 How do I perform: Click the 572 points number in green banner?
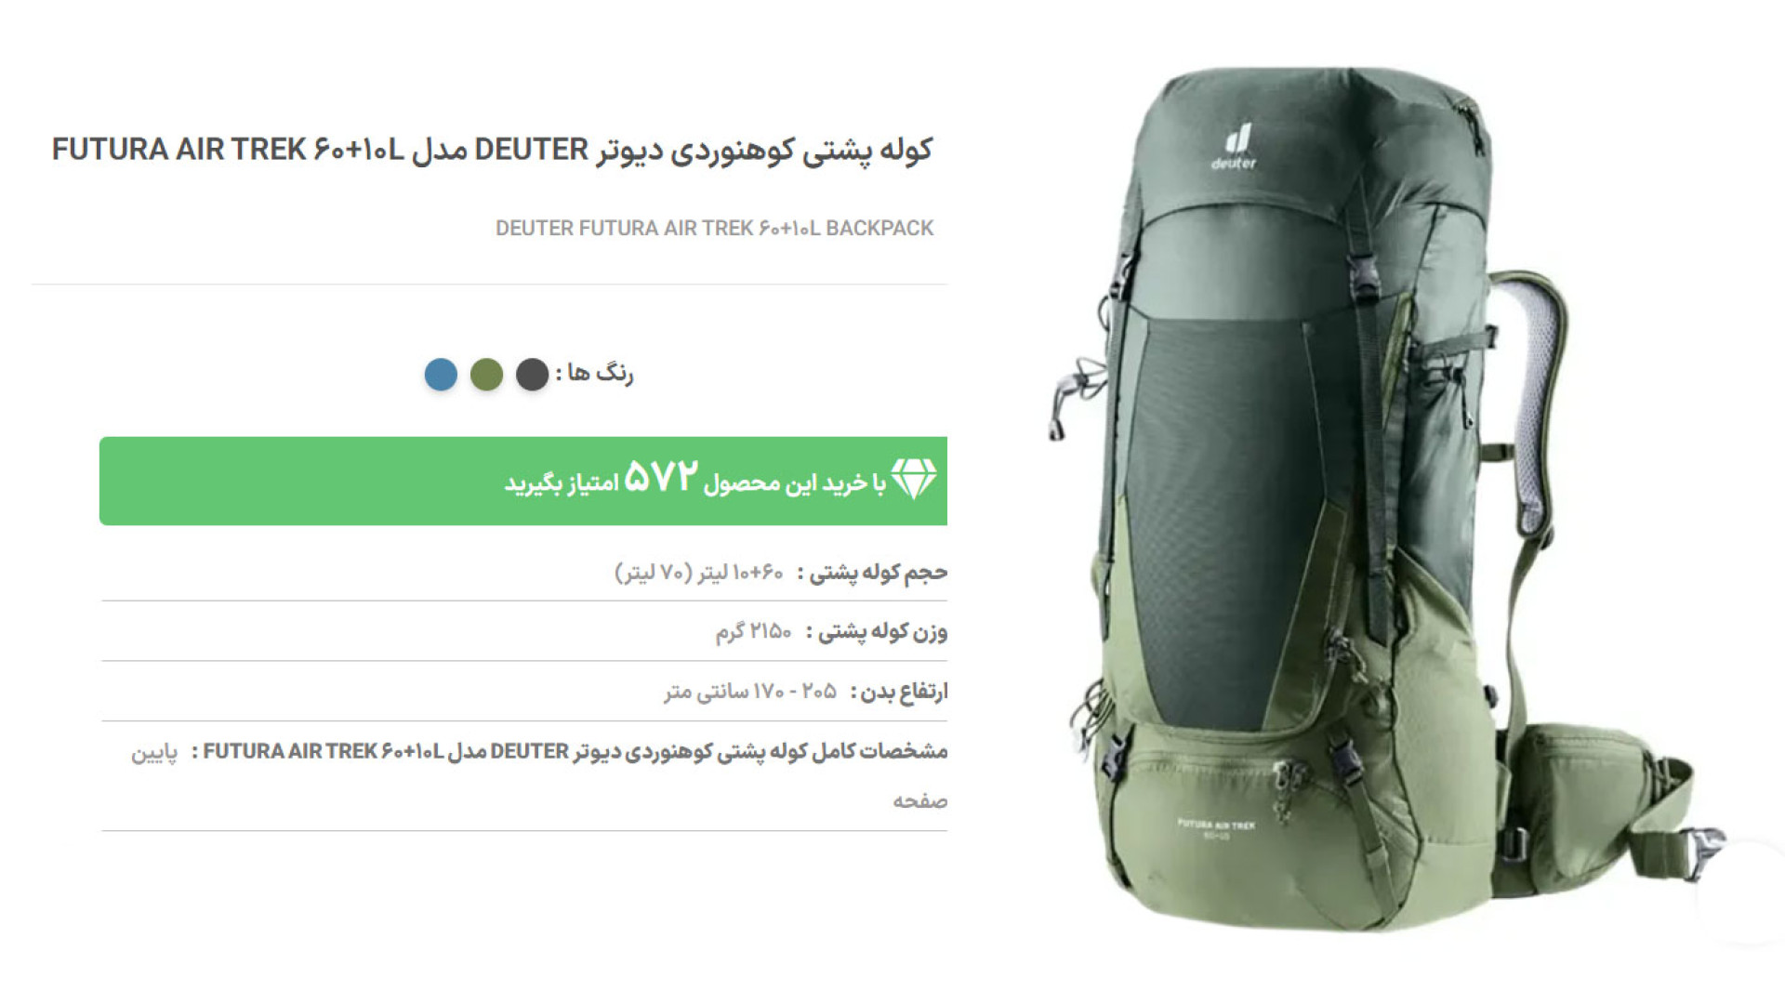pyautogui.click(x=661, y=478)
